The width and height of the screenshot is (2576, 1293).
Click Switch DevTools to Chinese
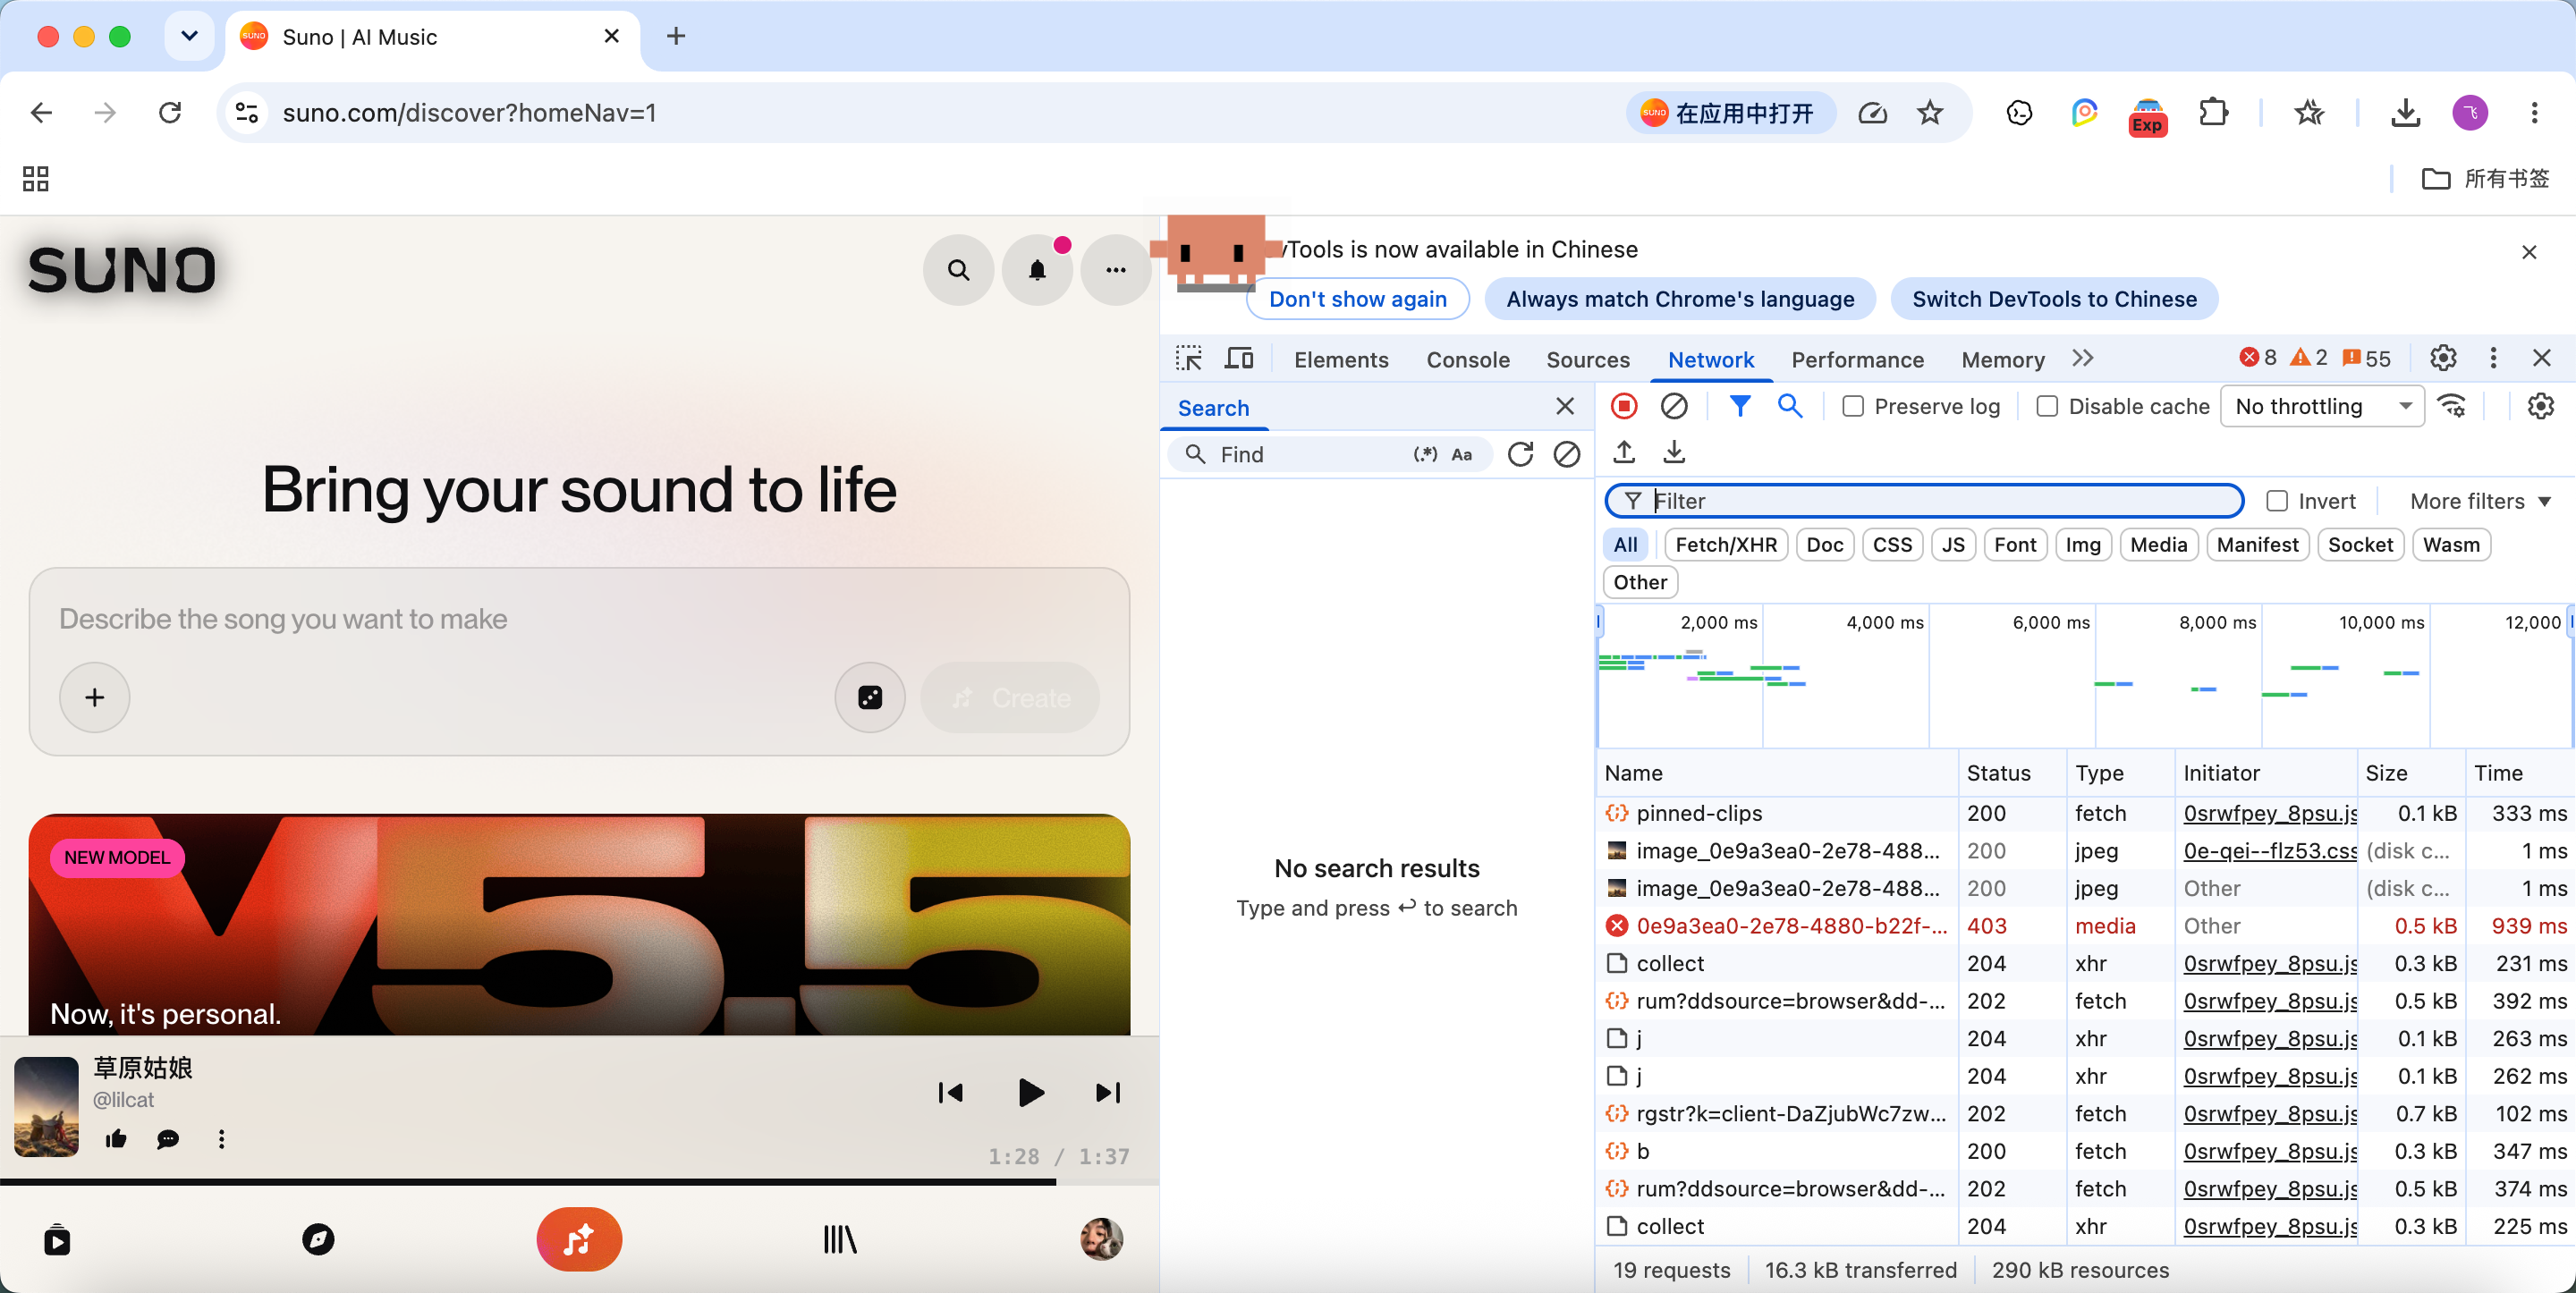[x=2054, y=299]
